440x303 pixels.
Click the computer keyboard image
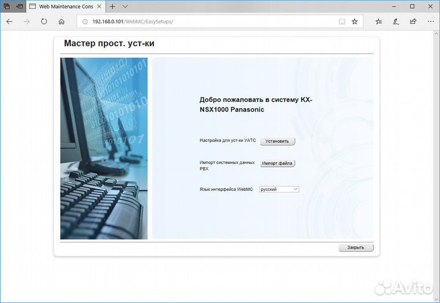pyautogui.click(x=104, y=148)
